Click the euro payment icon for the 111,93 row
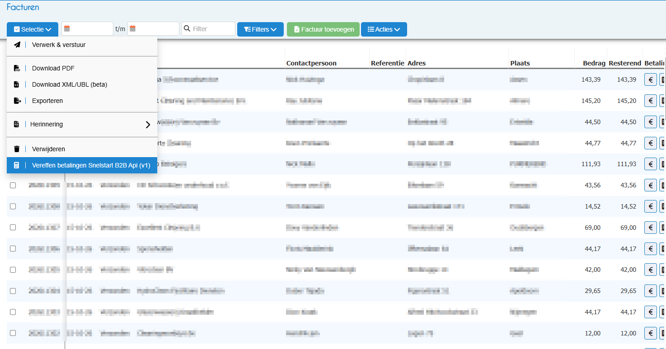Screen dimensions: 666x349 click(650, 164)
